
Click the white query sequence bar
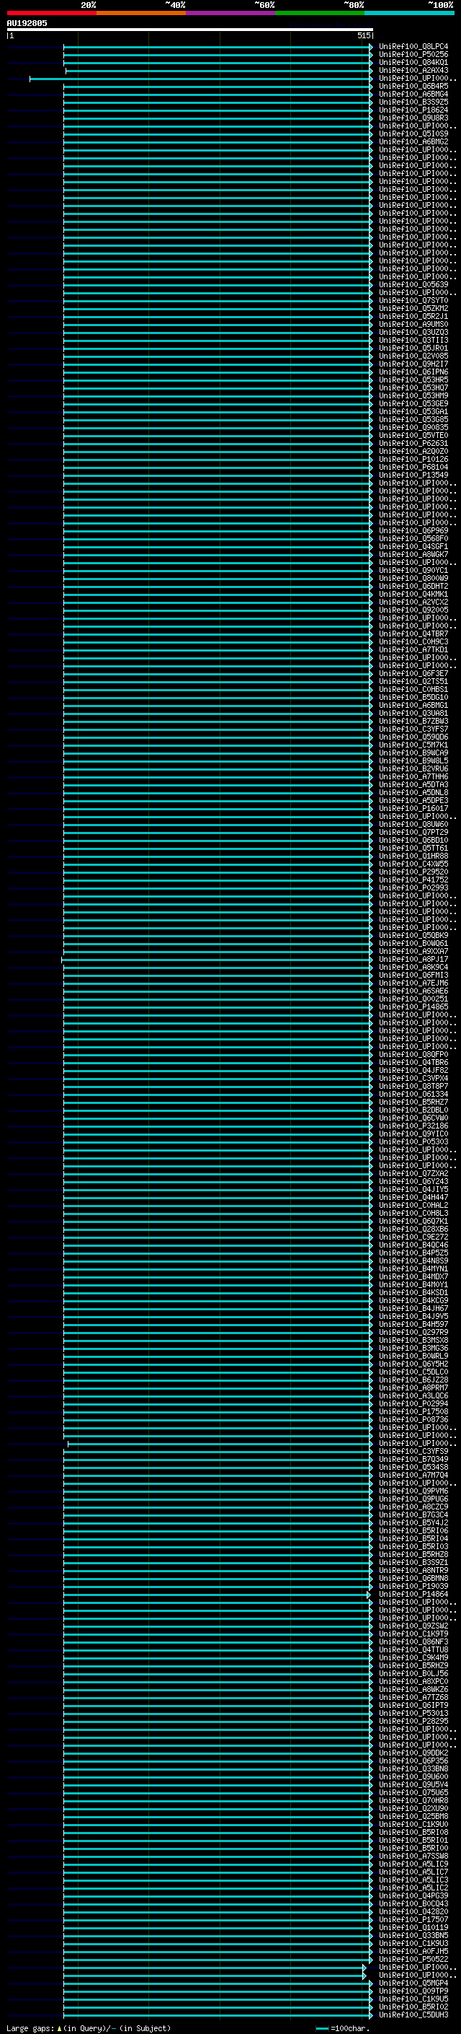(x=190, y=30)
